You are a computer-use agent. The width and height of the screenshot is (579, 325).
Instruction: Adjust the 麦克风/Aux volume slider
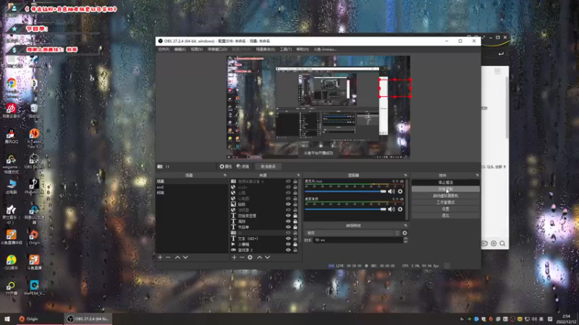pos(345,191)
